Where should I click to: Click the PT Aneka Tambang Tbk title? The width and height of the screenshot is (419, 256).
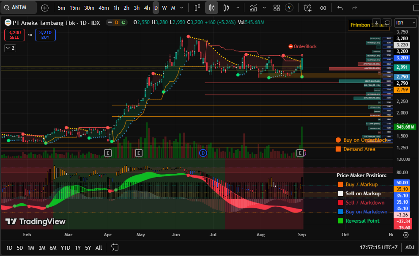point(44,23)
